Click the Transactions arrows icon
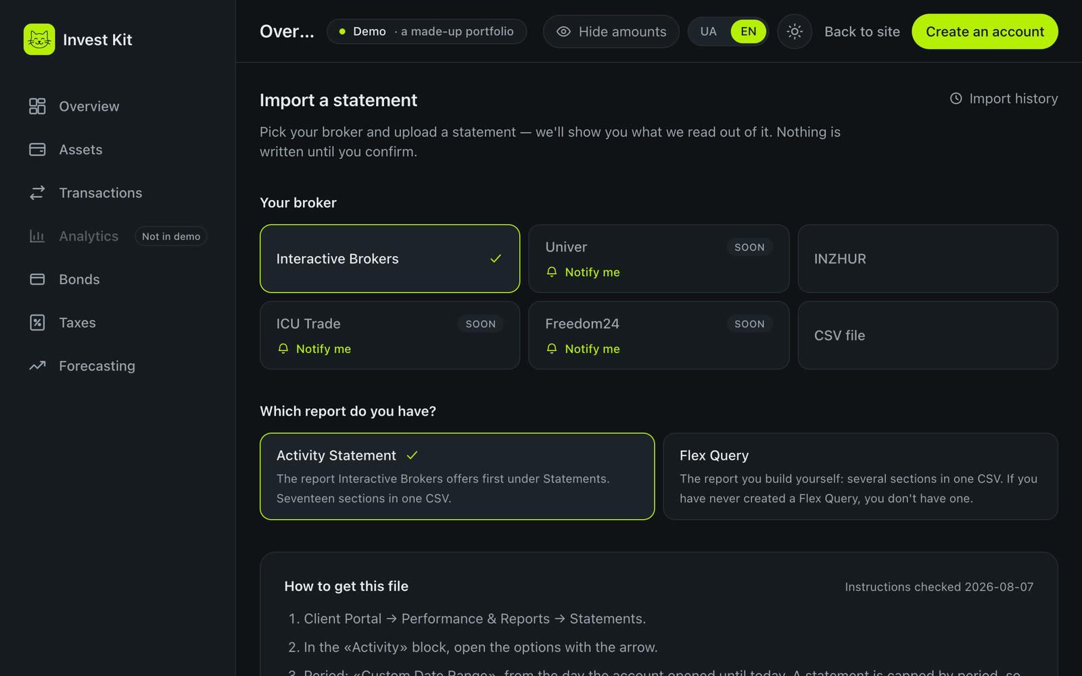Viewport: 1082px width, 676px height. click(x=37, y=193)
